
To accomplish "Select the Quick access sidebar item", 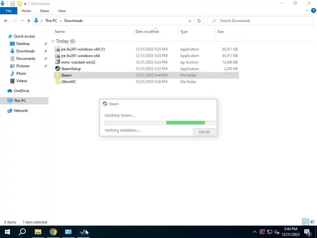I will [24, 36].
